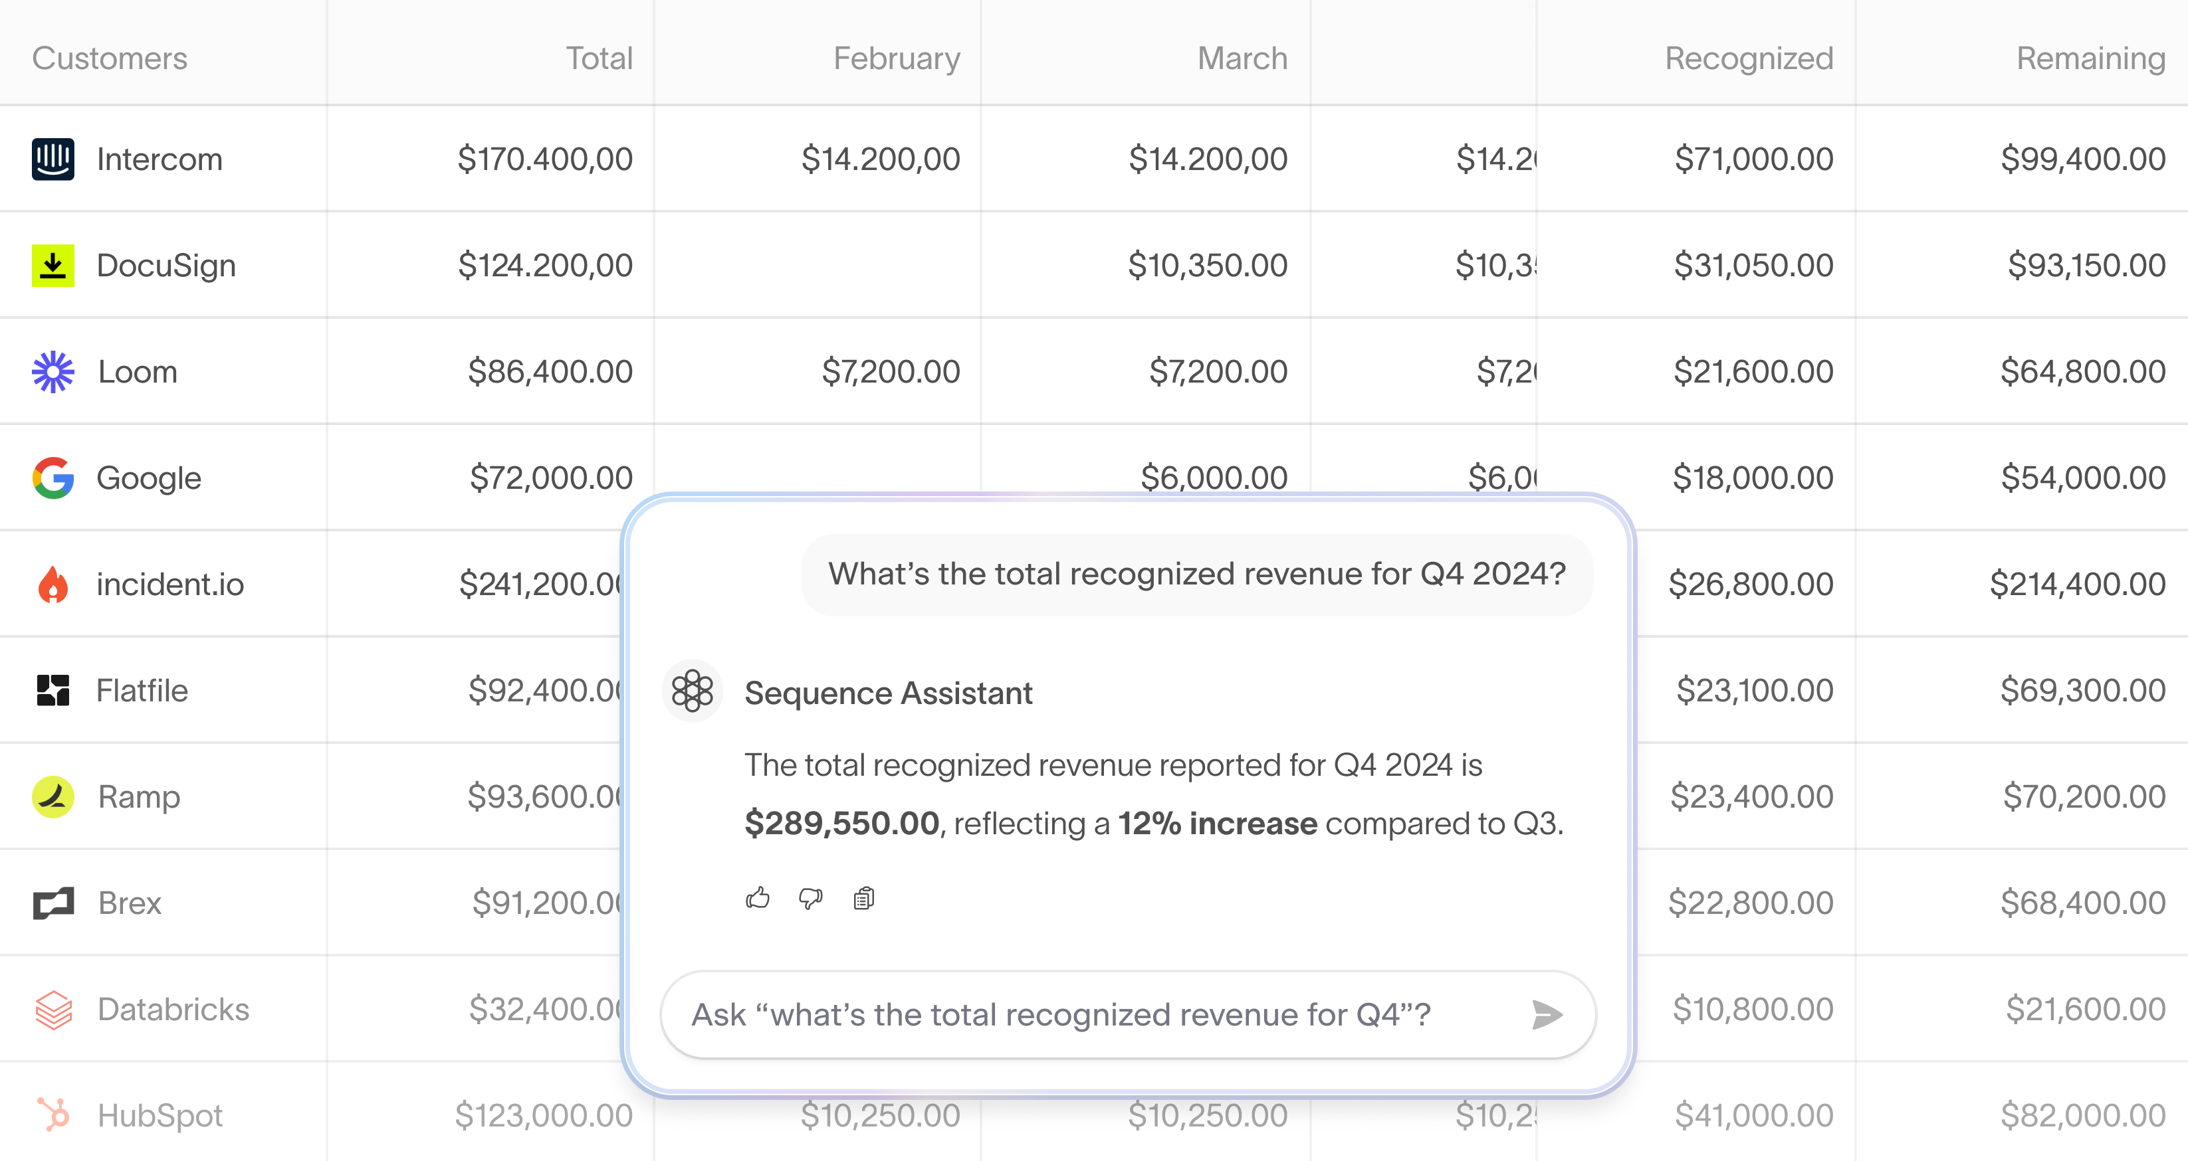Click the Ask question input field
Image resolution: width=2188 pixels, height=1161 pixels.
(1061, 1014)
